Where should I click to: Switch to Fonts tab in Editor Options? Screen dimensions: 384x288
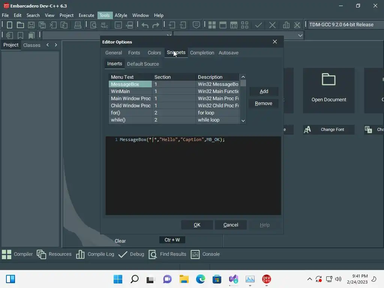point(134,52)
